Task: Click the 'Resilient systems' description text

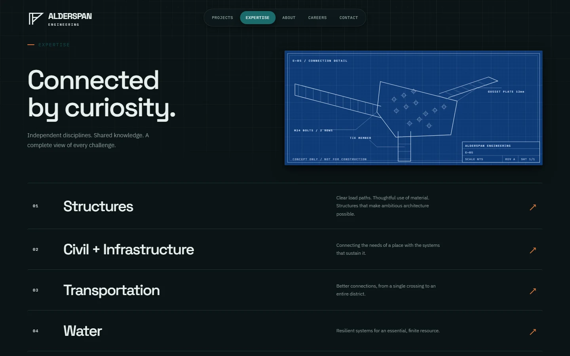Action: [x=388, y=331]
